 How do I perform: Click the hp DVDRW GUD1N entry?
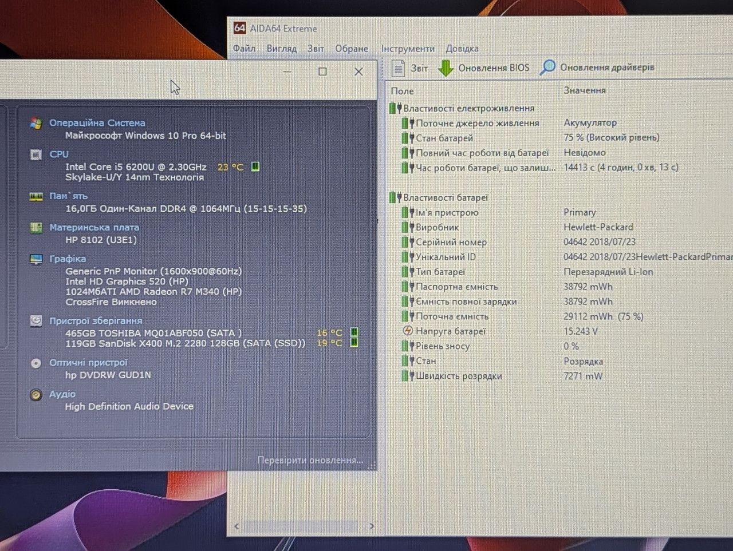coord(108,375)
